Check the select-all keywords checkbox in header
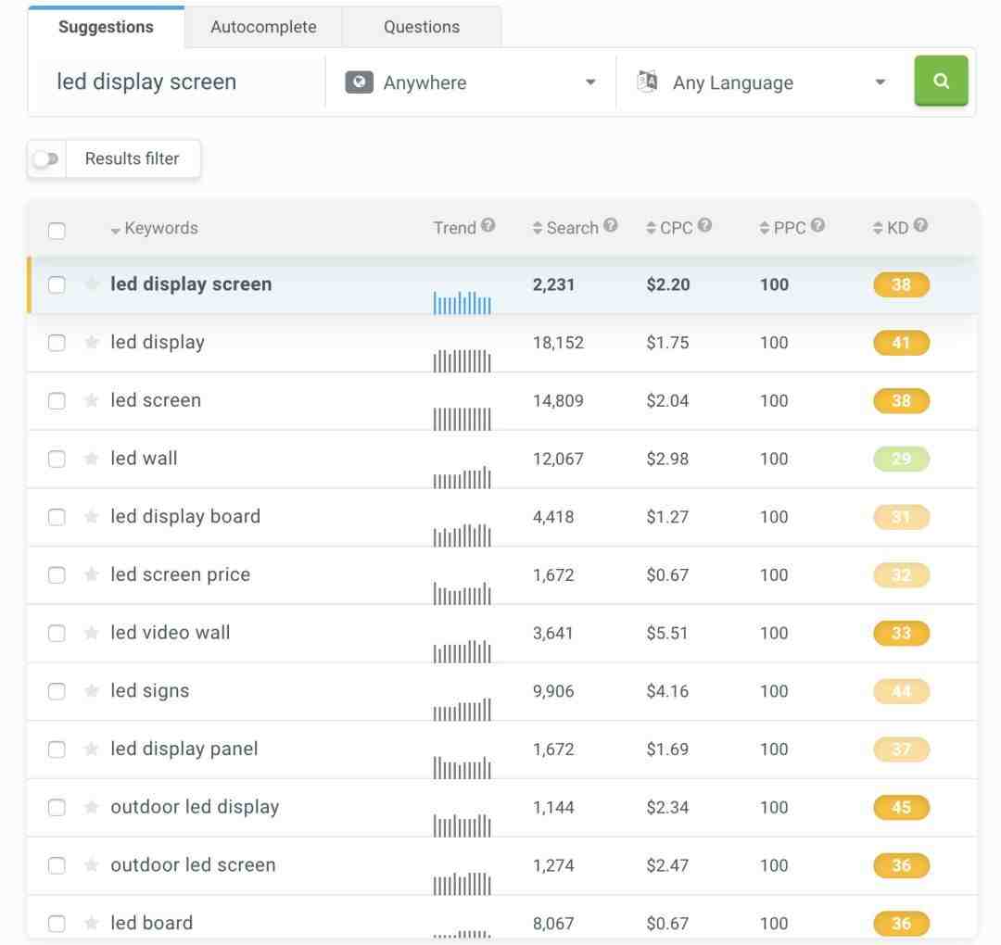1001x945 pixels. [x=57, y=230]
